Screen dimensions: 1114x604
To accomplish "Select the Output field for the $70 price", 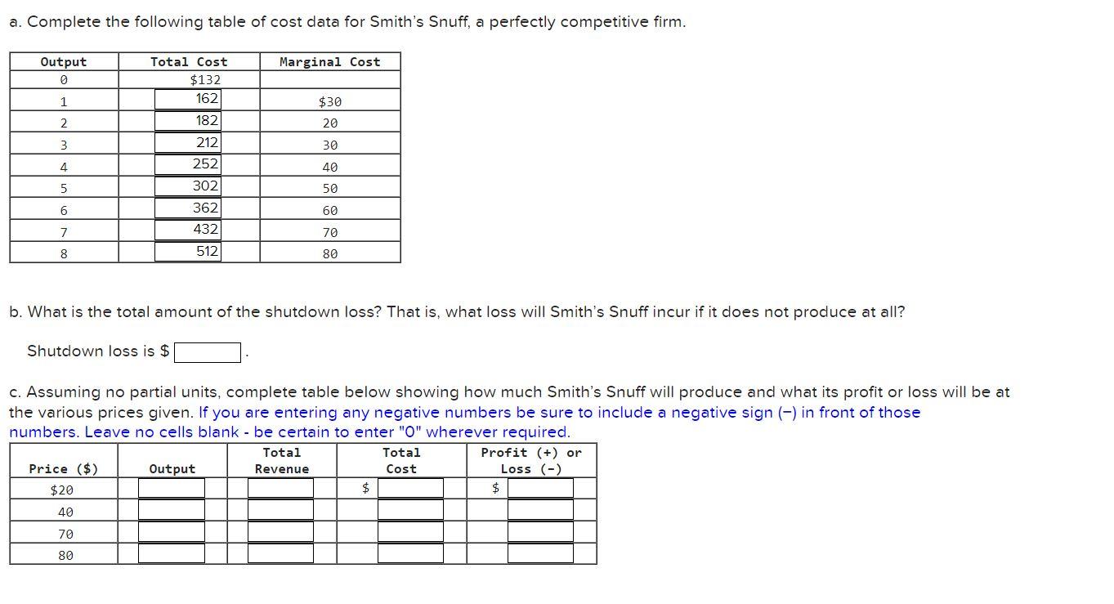I will pyautogui.click(x=172, y=532).
